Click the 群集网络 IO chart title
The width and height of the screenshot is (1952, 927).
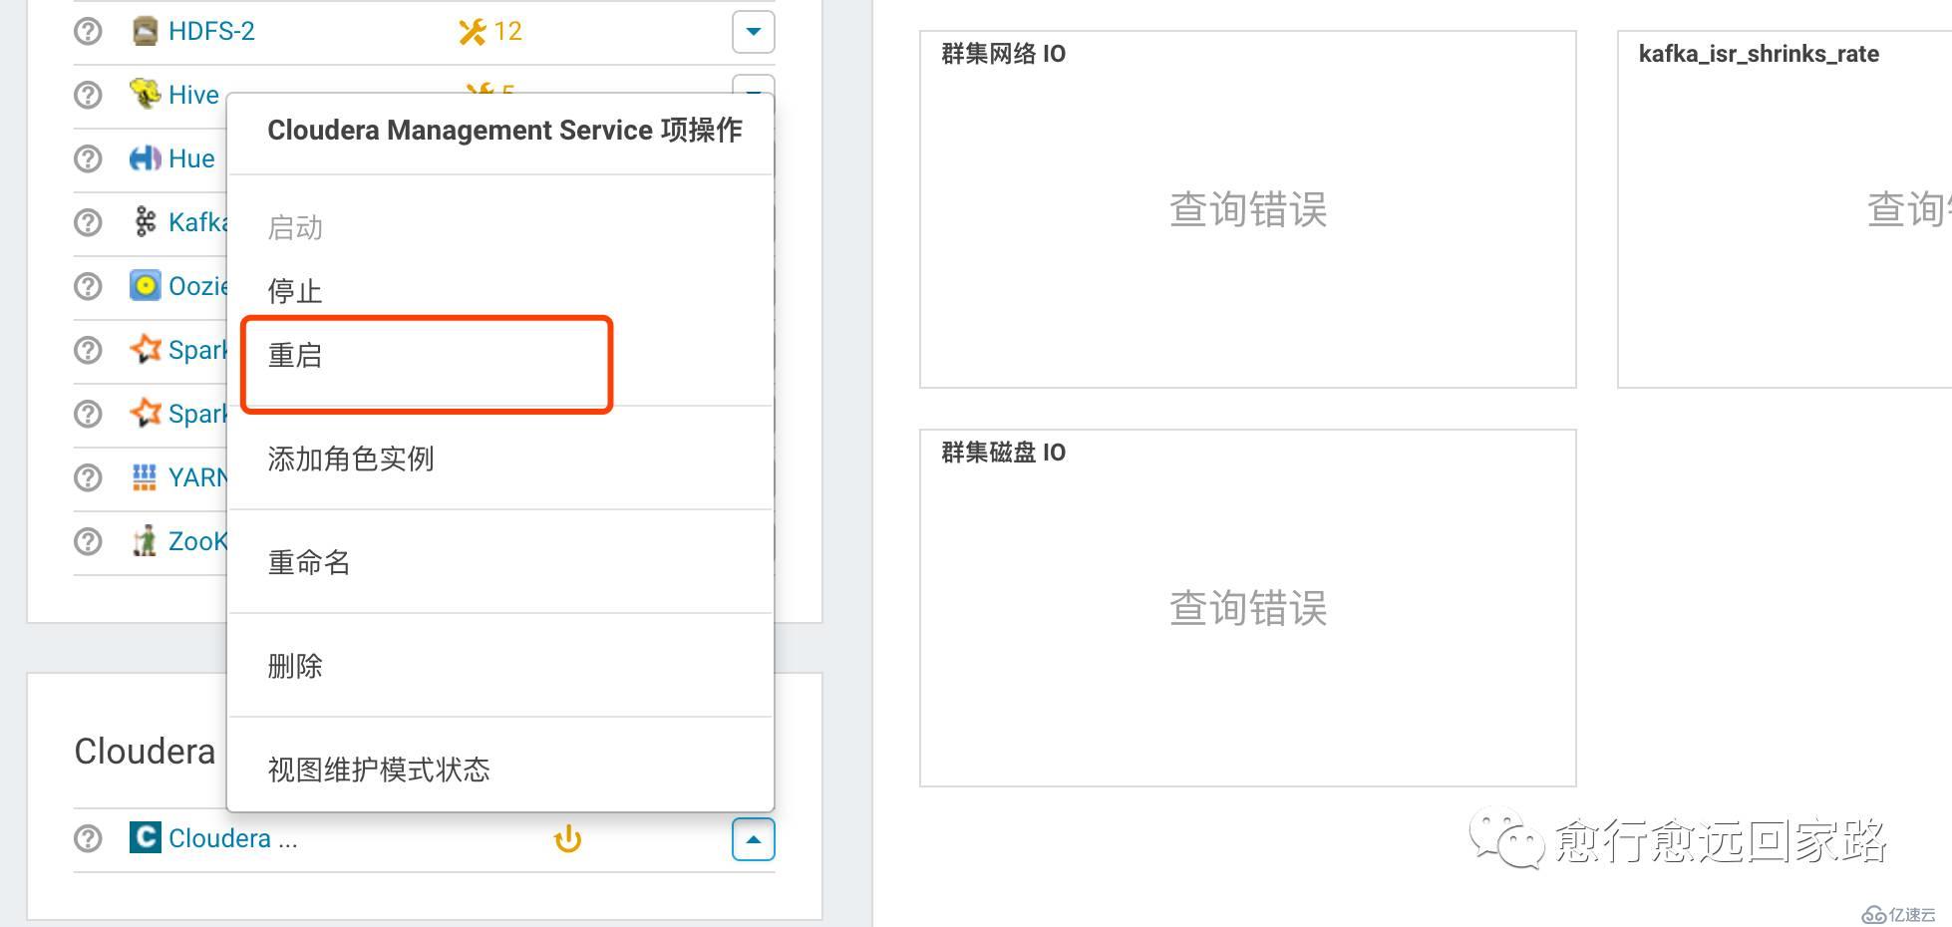[x=1003, y=54]
